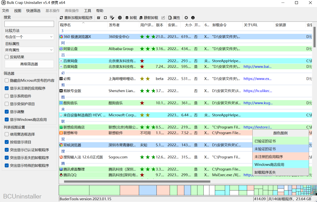Image resolution: width=317 pixels, height=202 pixels.
Task: Uncheck 显示Windows商店应用 checkbox
Action: (7, 120)
